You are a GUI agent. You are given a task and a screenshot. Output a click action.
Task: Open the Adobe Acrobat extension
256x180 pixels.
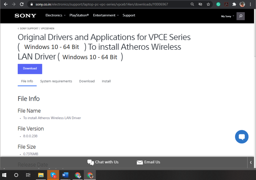point(226,4)
